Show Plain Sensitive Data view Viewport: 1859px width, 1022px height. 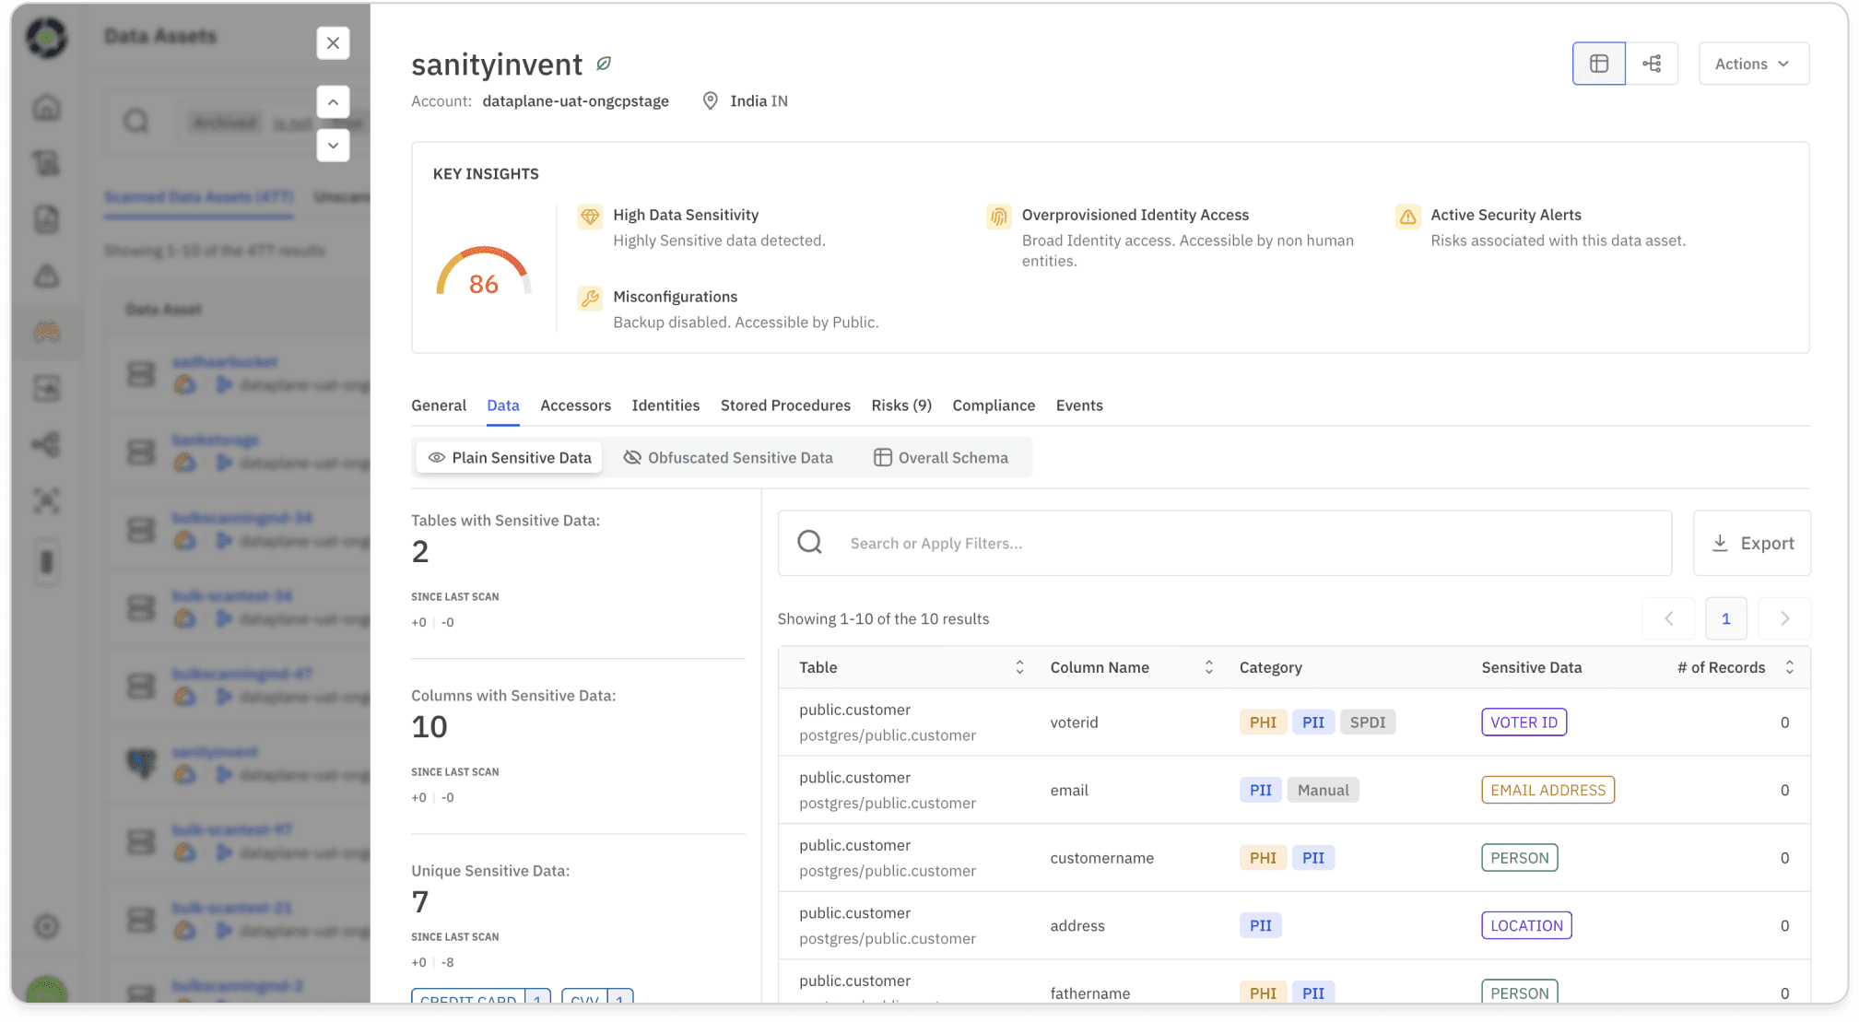[x=510, y=458]
